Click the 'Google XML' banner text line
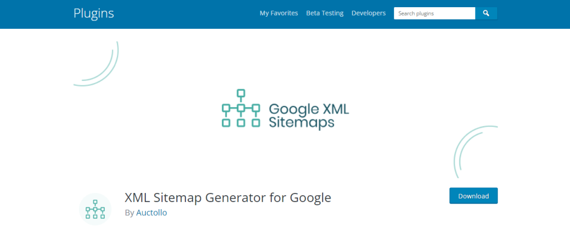 point(309,109)
